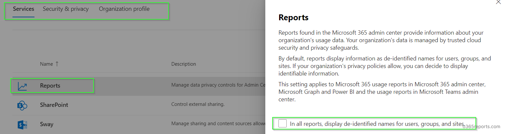This screenshot has height=134, width=505.
Task: Open the Reports service entry
Action: click(50, 86)
